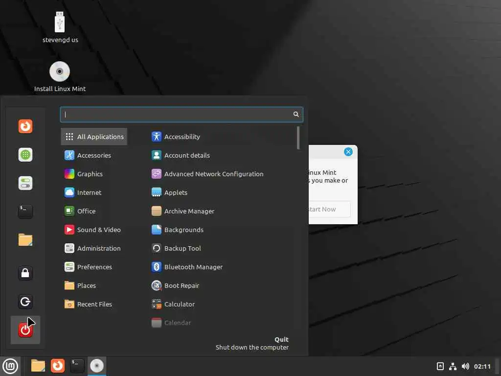
Task: Close the dialog with the blue X
Action: pyautogui.click(x=348, y=152)
